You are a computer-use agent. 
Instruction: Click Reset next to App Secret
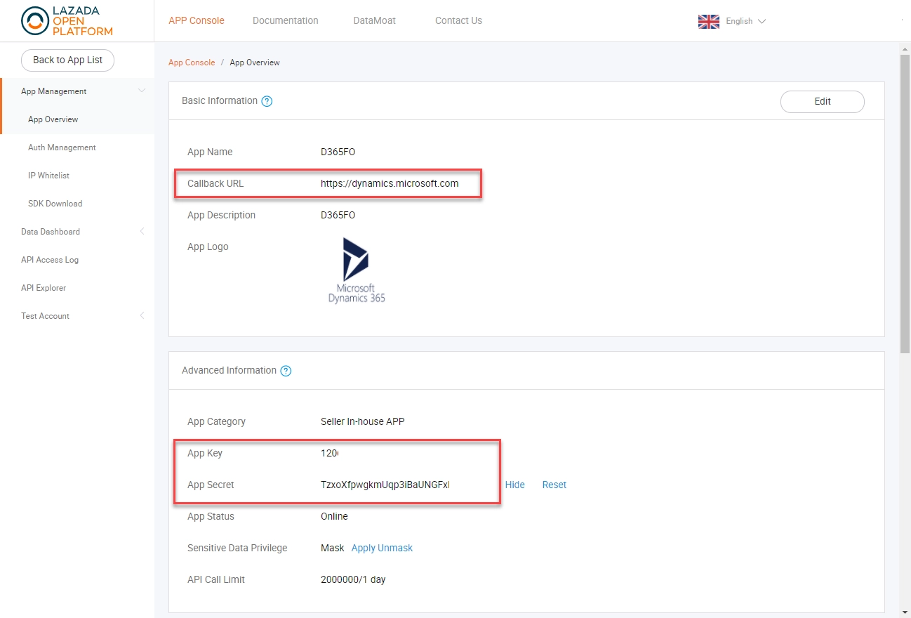click(554, 485)
